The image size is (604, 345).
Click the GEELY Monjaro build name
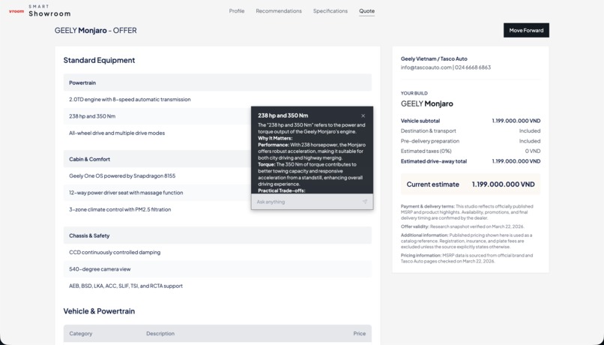427,103
